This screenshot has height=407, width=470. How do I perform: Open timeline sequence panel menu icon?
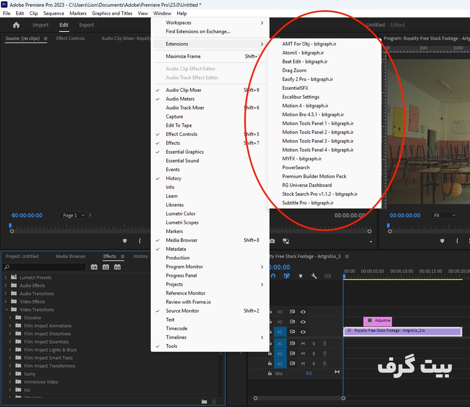click(347, 256)
